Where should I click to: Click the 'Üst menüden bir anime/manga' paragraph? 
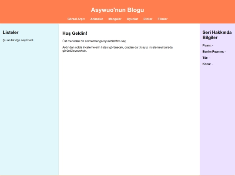[x=94, y=41]
